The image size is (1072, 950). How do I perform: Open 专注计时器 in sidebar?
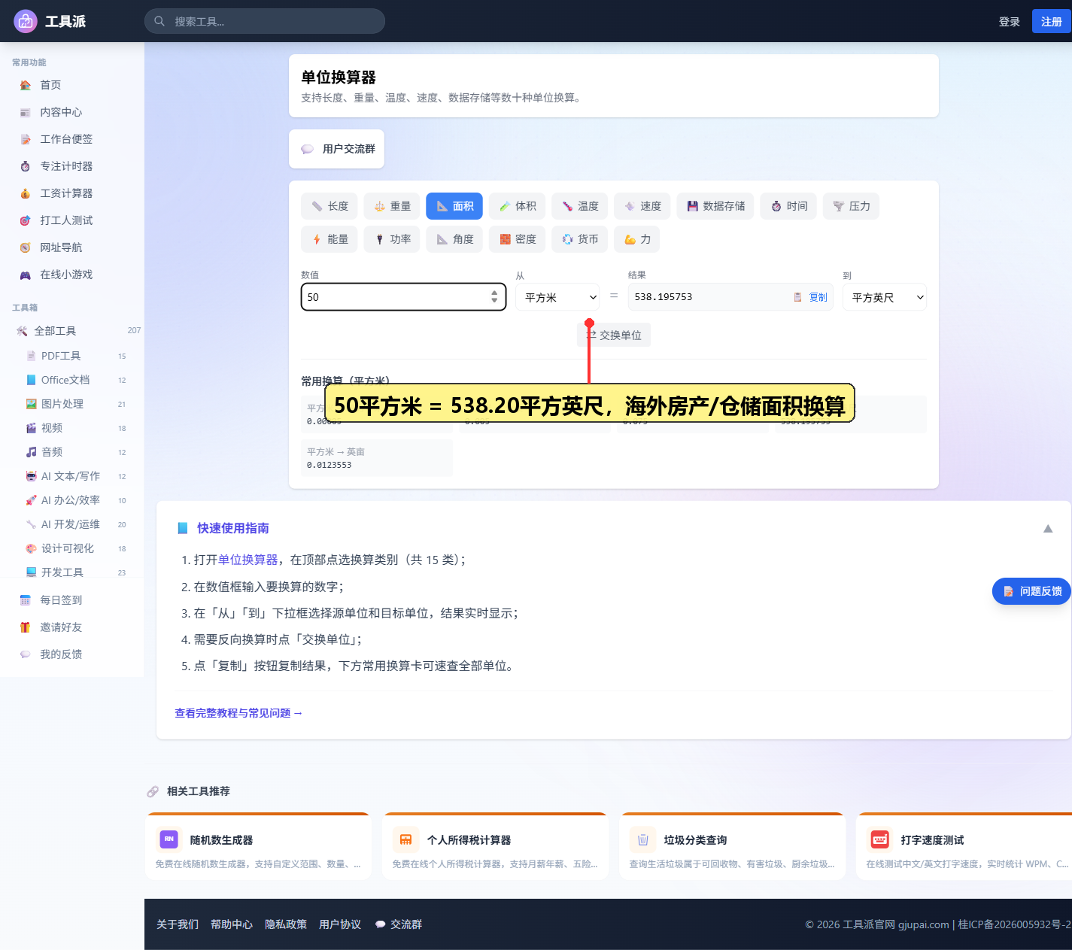pos(71,166)
